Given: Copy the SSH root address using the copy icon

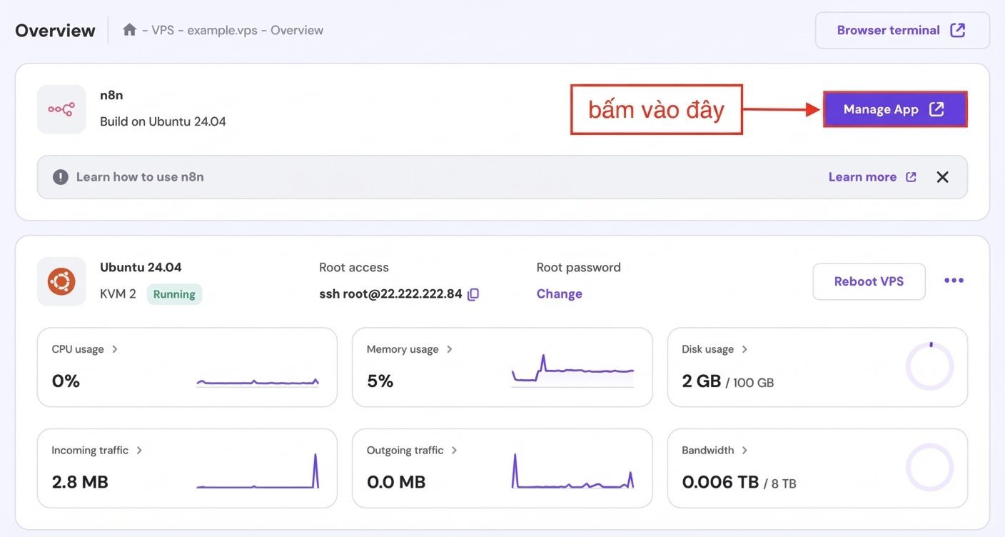Looking at the screenshot, I should (473, 294).
